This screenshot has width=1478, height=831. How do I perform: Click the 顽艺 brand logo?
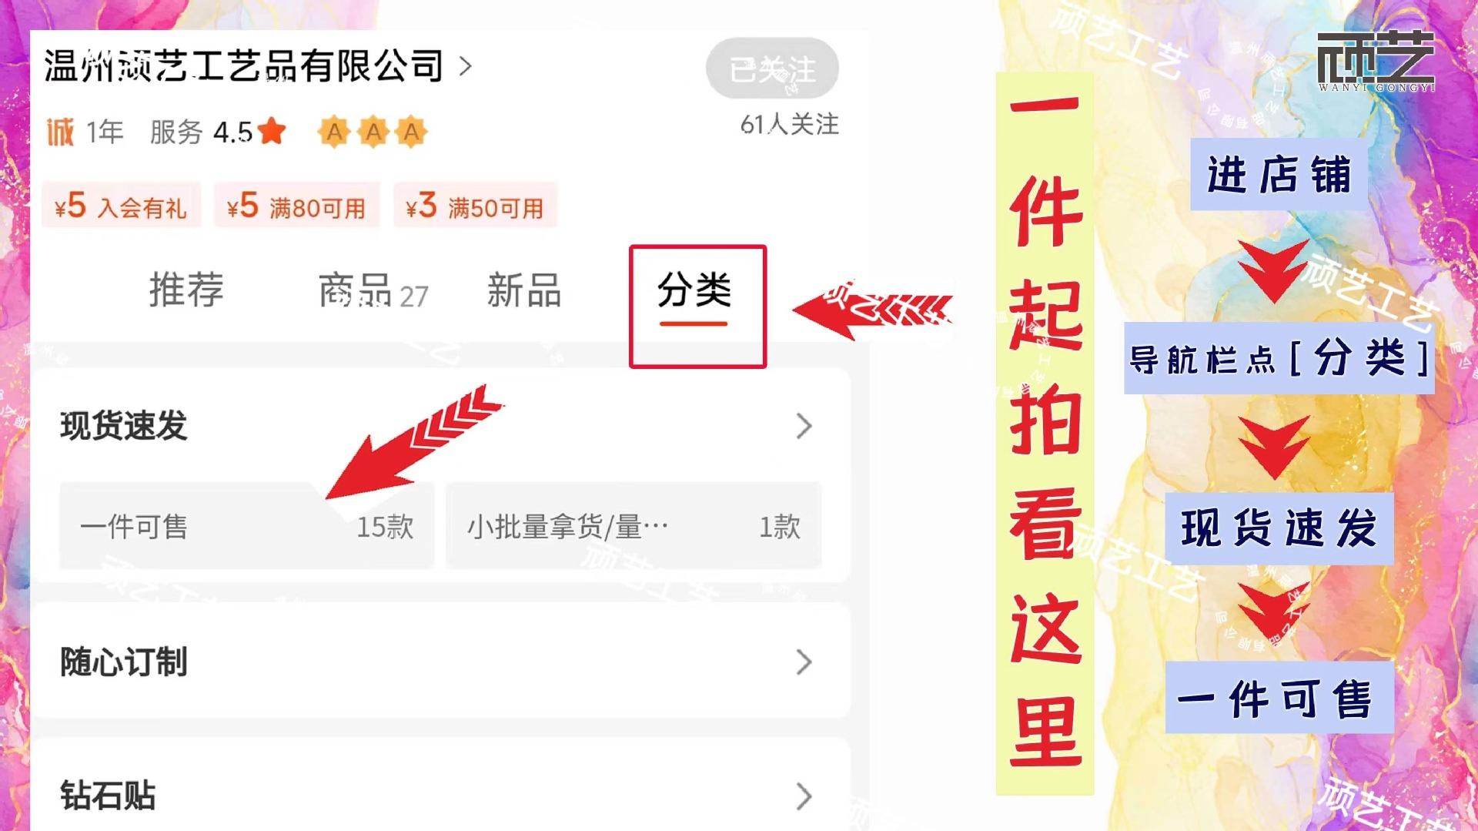click(x=1376, y=62)
